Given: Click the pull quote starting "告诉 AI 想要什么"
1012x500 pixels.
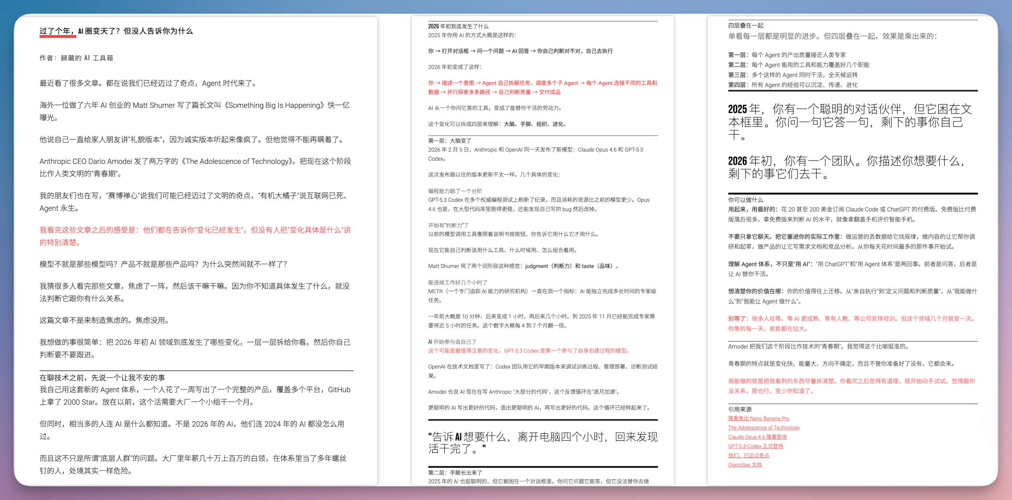Looking at the screenshot, I should tap(543, 442).
